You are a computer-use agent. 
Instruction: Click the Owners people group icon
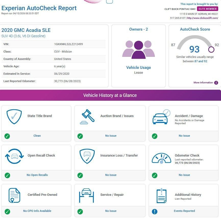[x=139, y=49]
